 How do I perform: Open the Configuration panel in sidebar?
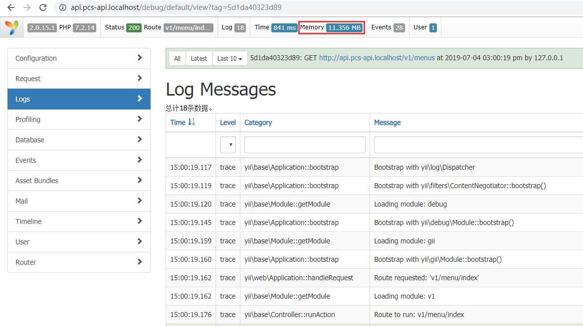[79, 58]
